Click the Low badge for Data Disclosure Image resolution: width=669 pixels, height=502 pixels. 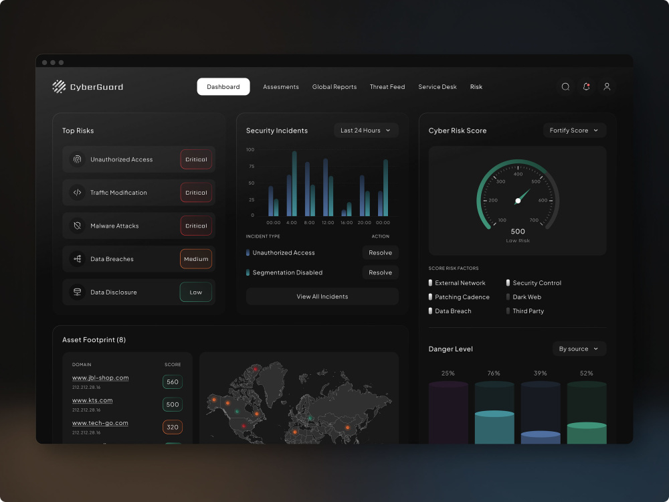pos(196,292)
